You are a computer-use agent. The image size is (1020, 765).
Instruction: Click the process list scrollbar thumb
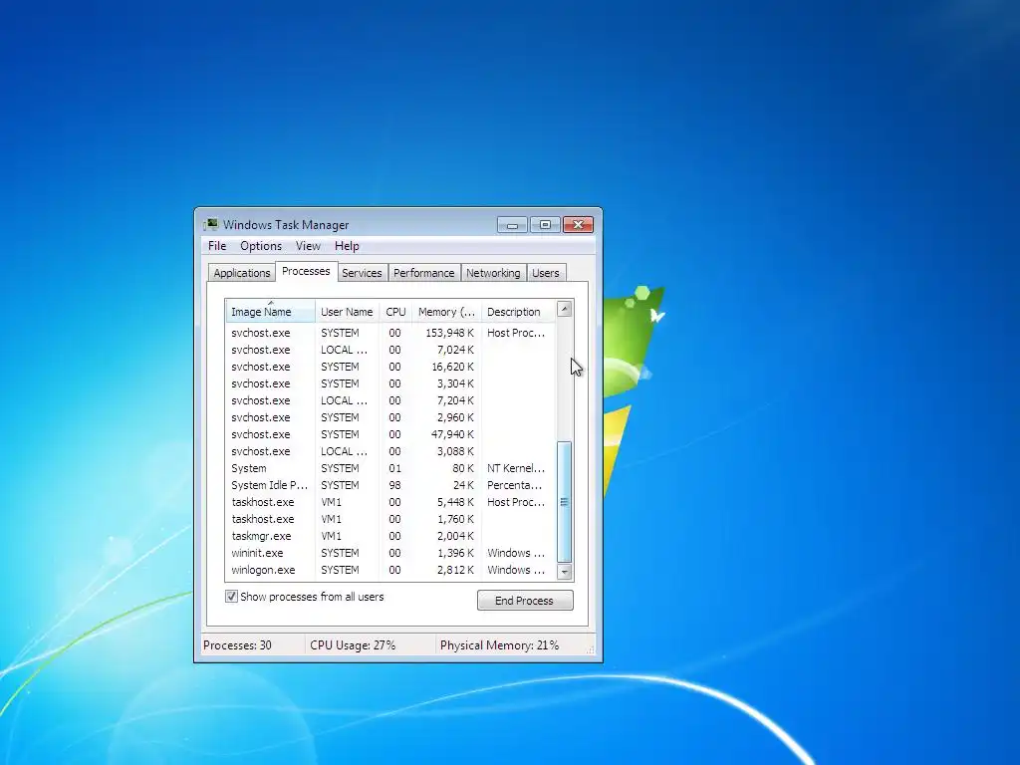565,502
